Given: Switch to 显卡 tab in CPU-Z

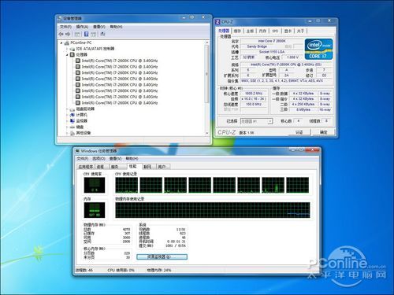Looking at the screenshot, I should pyautogui.click(x=288, y=31).
